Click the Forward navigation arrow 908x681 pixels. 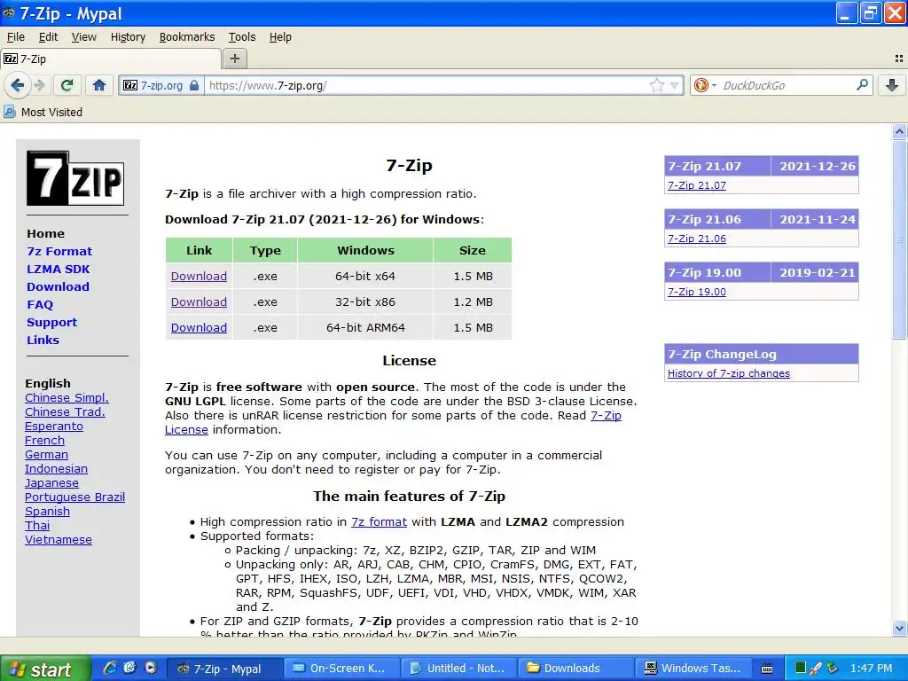pos(40,86)
